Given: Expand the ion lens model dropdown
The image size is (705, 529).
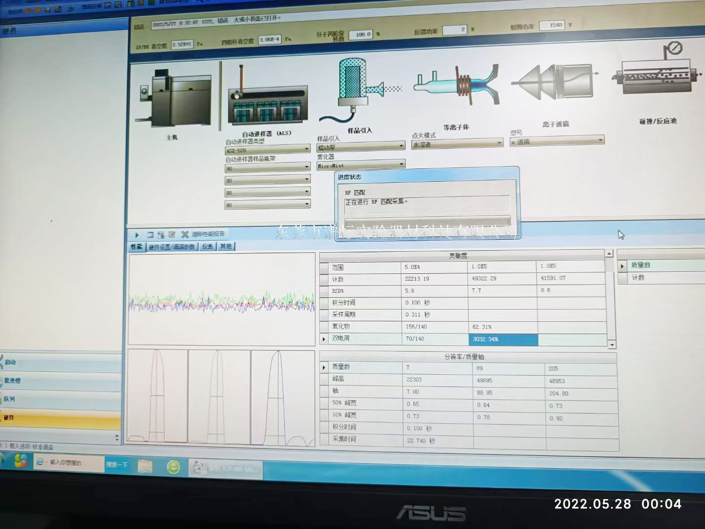Looking at the screenshot, I should [x=557, y=141].
